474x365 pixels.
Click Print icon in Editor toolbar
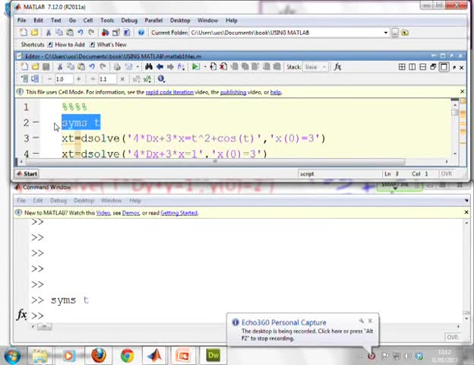tap(117, 67)
